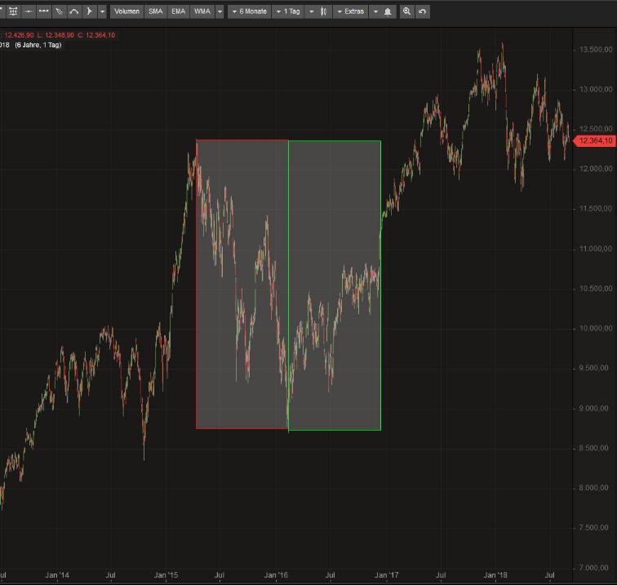This screenshot has width=617, height=585.
Task: Activate the zoom magnifier tool
Action: [x=407, y=11]
